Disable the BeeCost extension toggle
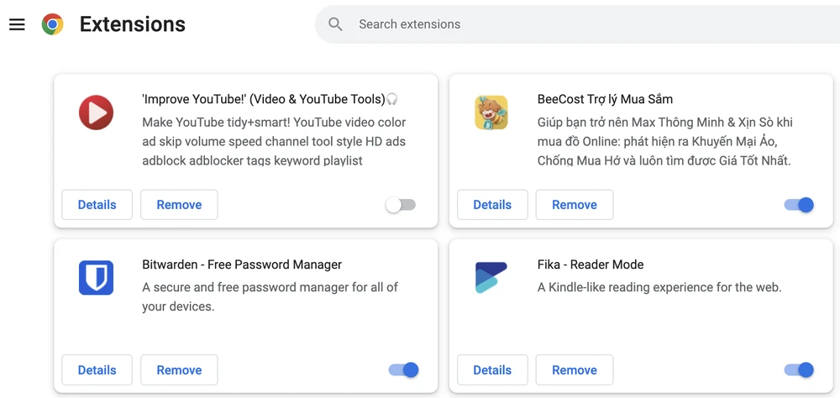Image resolution: width=840 pixels, height=398 pixels. point(799,205)
